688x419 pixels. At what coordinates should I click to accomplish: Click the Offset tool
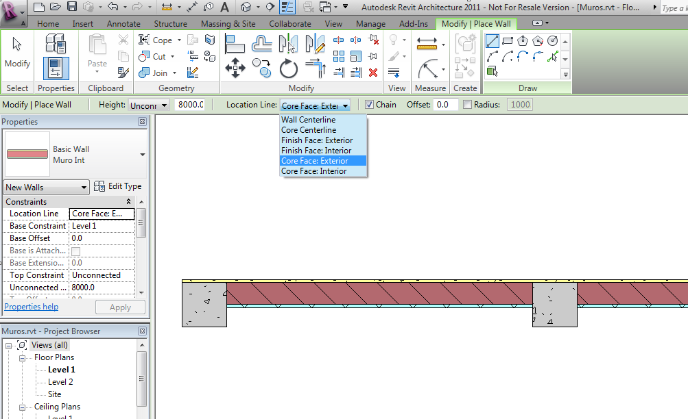262,43
